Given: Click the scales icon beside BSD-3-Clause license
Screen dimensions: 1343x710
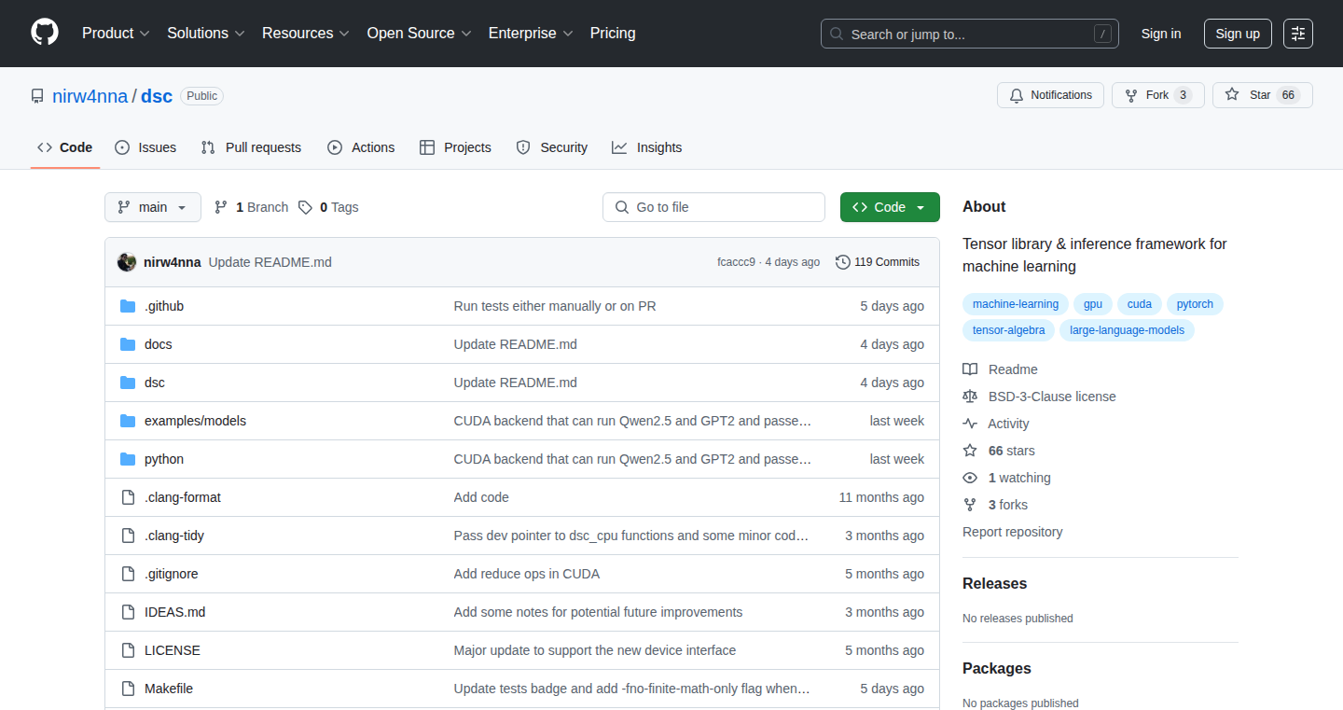Looking at the screenshot, I should (970, 397).
